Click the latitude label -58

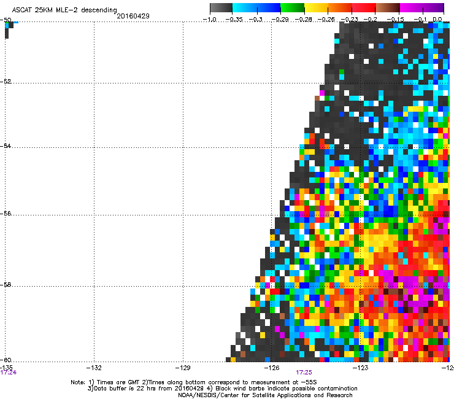tap(6, 285)
